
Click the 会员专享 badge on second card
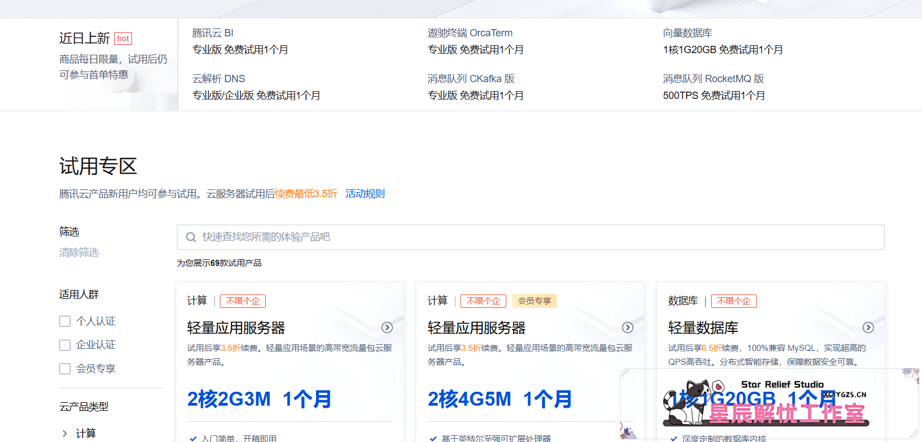tap(534, 301)
